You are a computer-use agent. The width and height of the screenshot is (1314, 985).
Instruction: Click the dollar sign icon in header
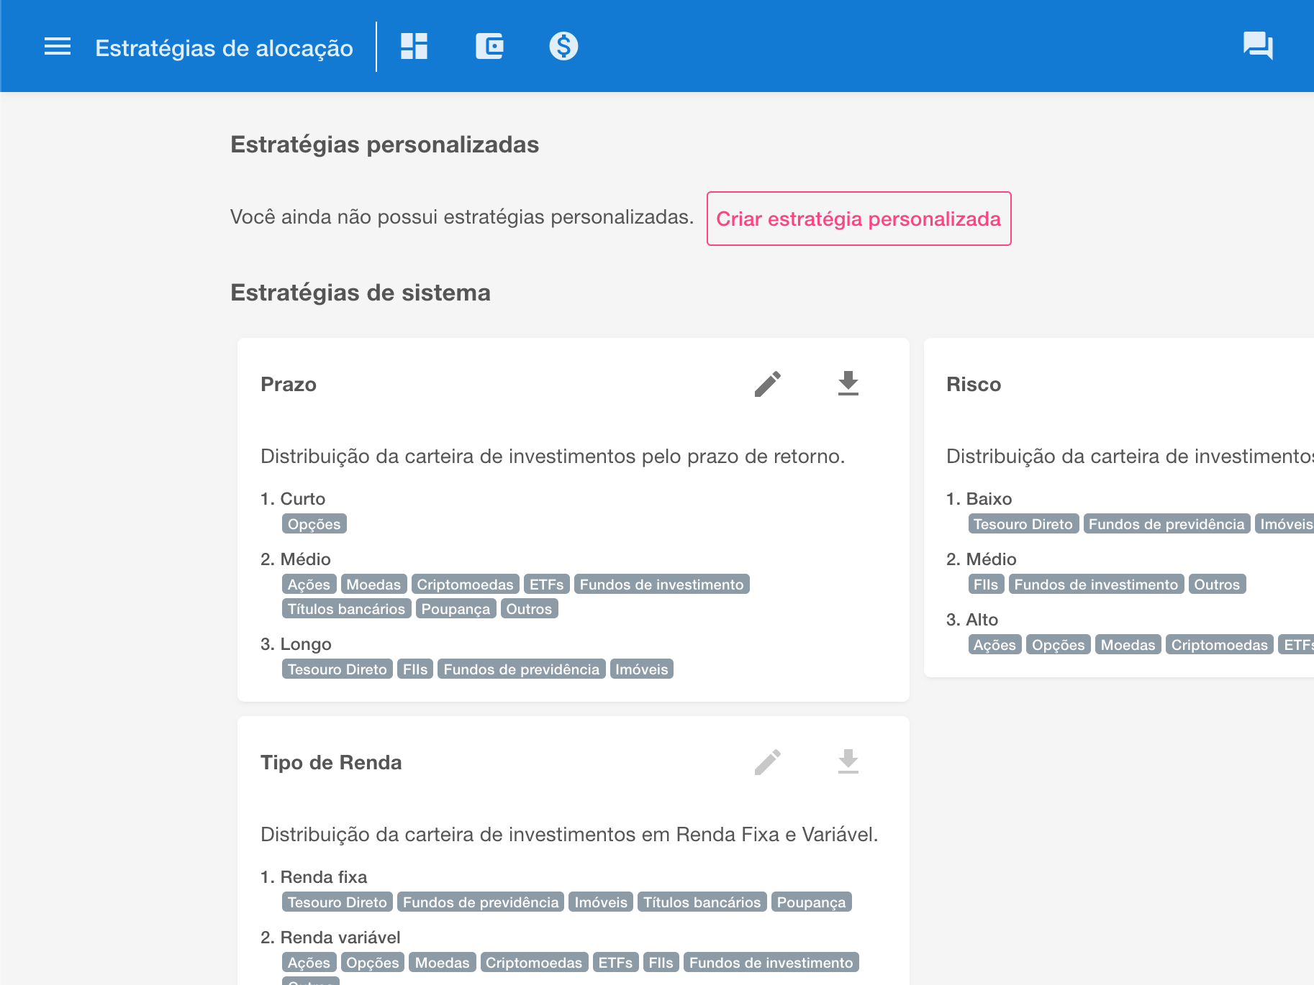click(x=563, y=47)
